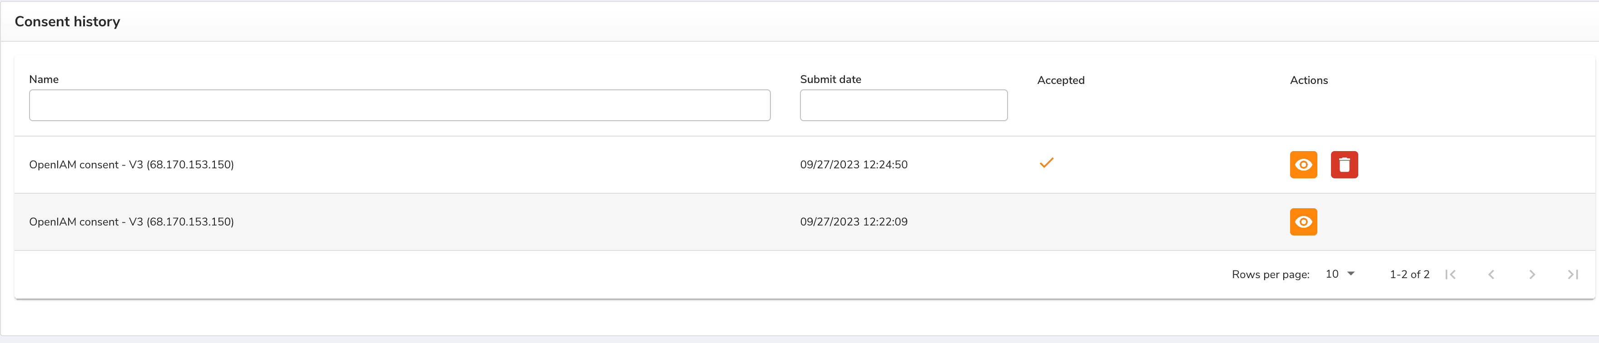Click the Submit date filter field

coord(903,105)
